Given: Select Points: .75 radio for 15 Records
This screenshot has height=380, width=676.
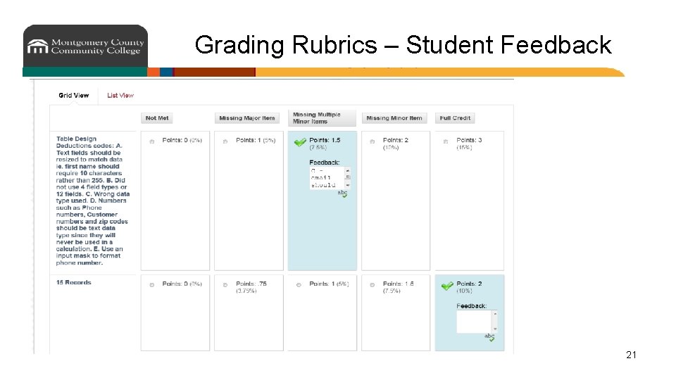Looking at the screenshot, I should (x=225, y=285).
